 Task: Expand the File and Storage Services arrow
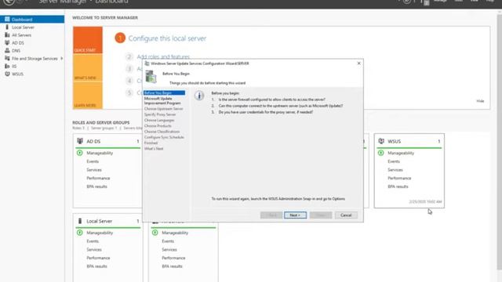(x=61, y=59)
